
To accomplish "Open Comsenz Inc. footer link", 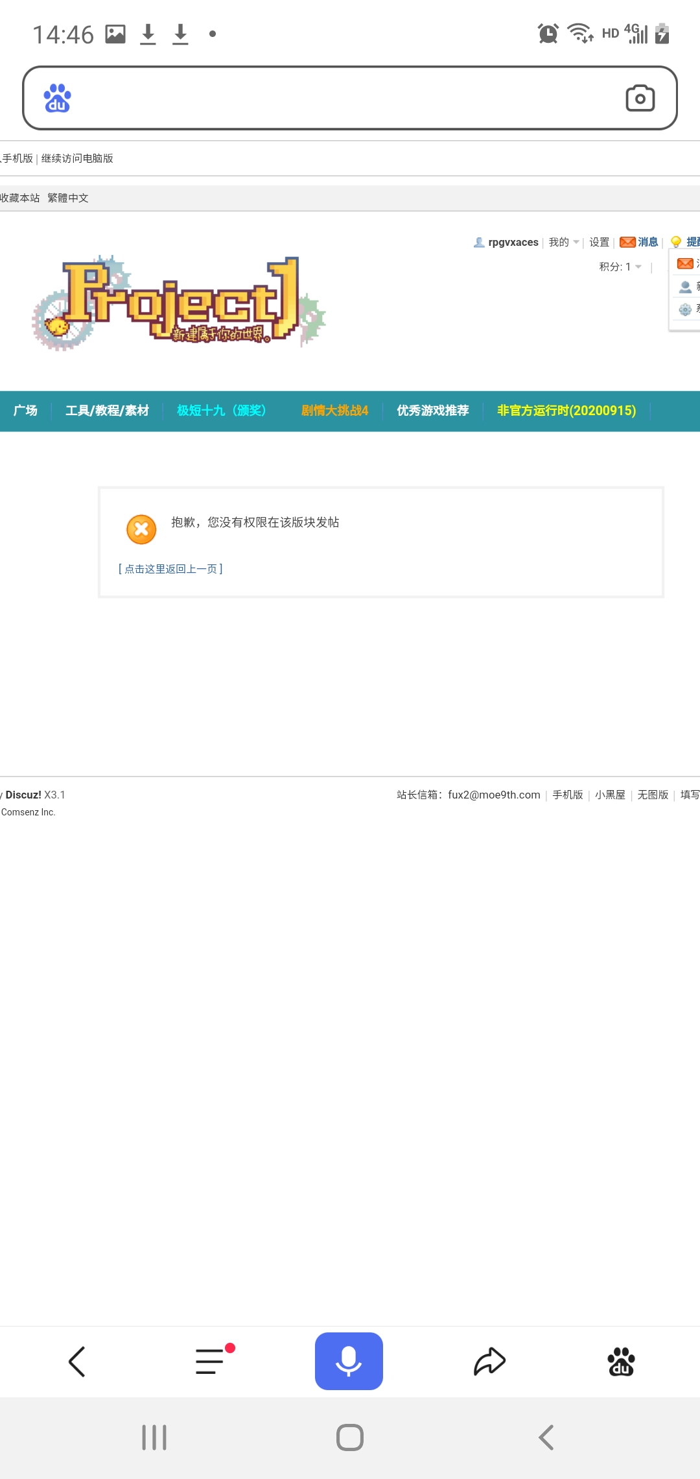I will click(28, 812).
